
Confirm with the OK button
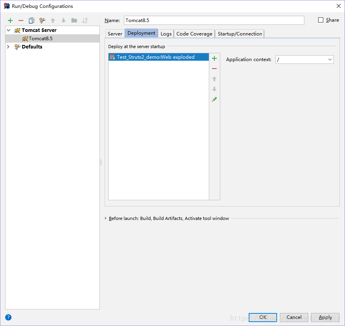click(263, 317)
